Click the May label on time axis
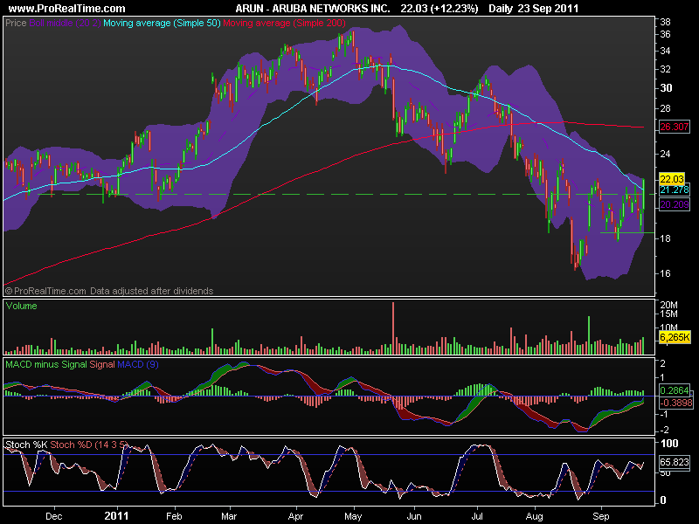699x524 pixels. 353,516
